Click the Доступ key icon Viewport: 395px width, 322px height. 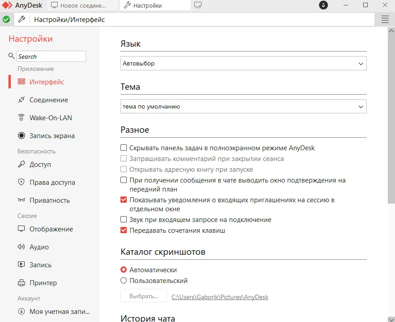[x=21, y=165]
